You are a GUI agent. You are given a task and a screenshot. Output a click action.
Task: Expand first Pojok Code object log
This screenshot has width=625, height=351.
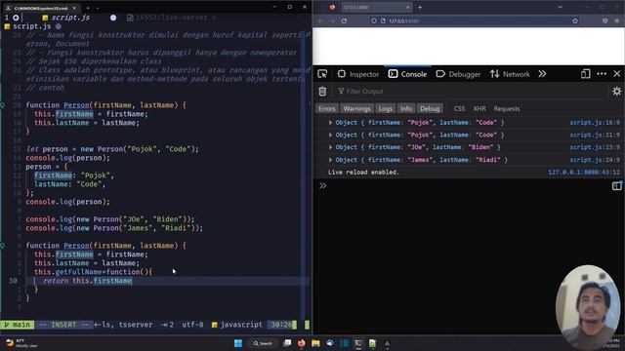coord(330,123)
